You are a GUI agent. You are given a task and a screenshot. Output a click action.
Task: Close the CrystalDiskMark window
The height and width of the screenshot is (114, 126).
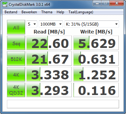[117, 3]
